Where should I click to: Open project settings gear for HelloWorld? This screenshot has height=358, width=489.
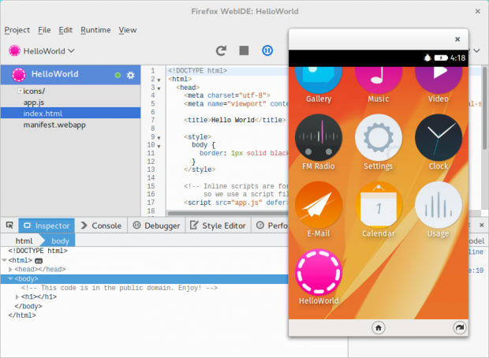pos(130,75)
